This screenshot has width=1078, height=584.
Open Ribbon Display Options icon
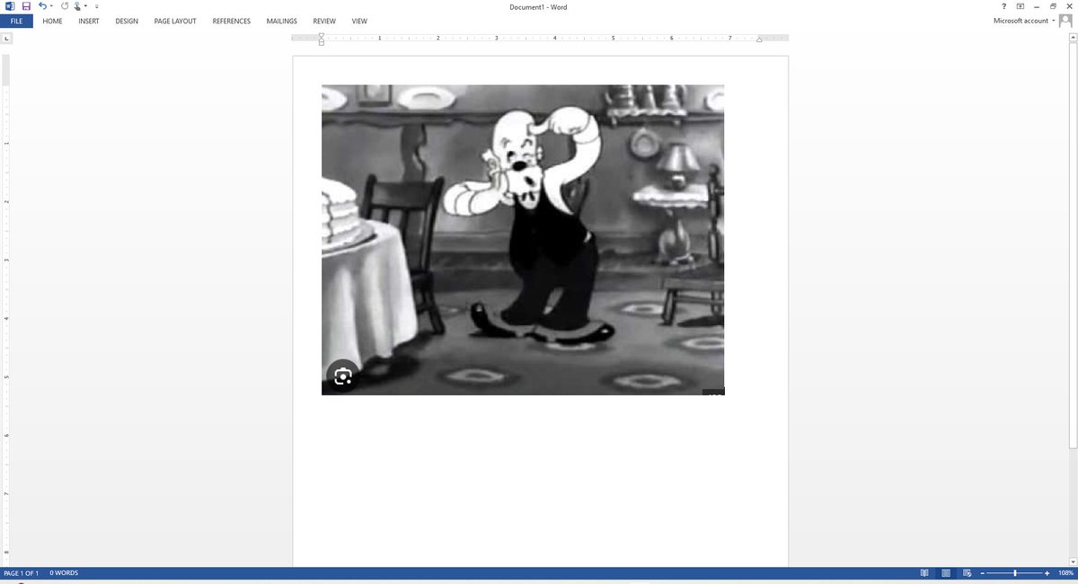[1020, 6]
